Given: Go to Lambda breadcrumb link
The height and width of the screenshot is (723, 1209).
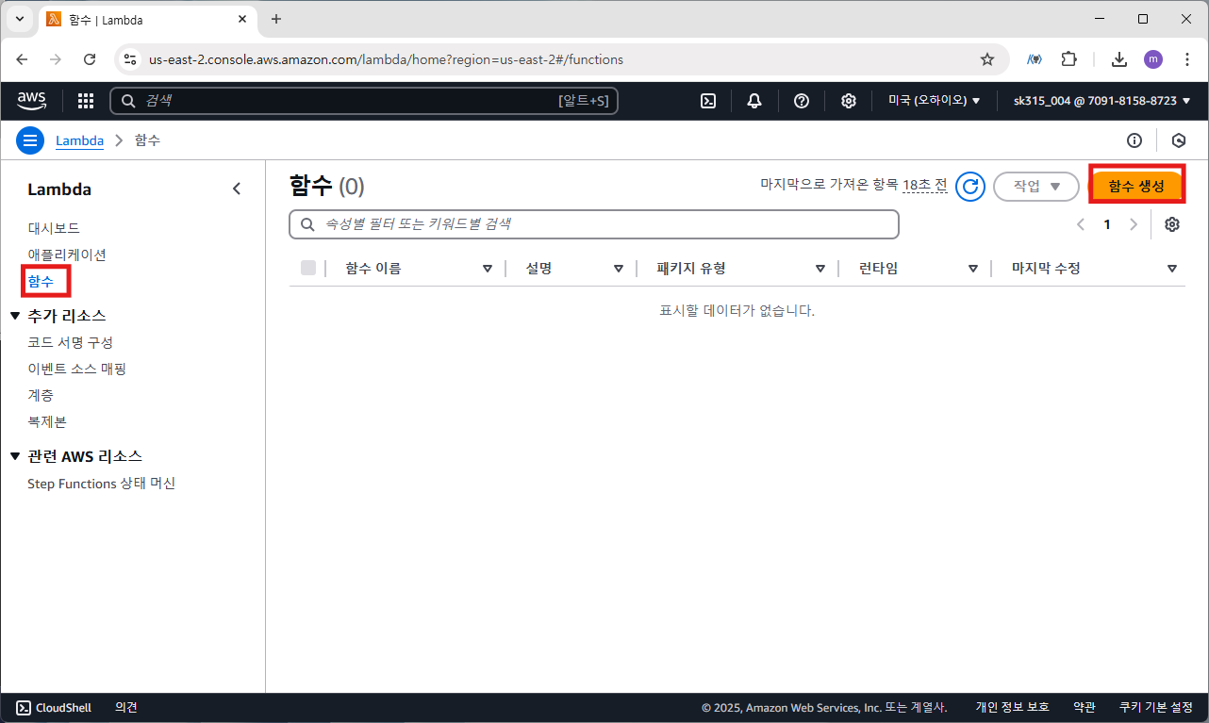Looking at the screenshot, I should coord(79,140).
